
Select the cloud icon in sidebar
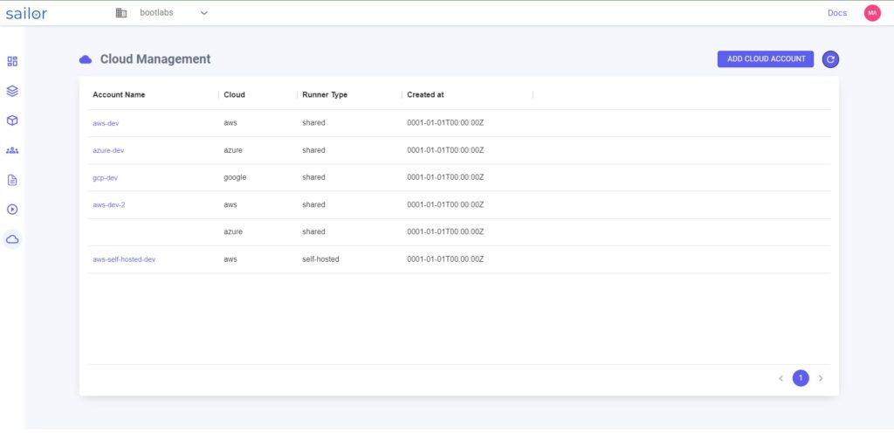(12, 239)
